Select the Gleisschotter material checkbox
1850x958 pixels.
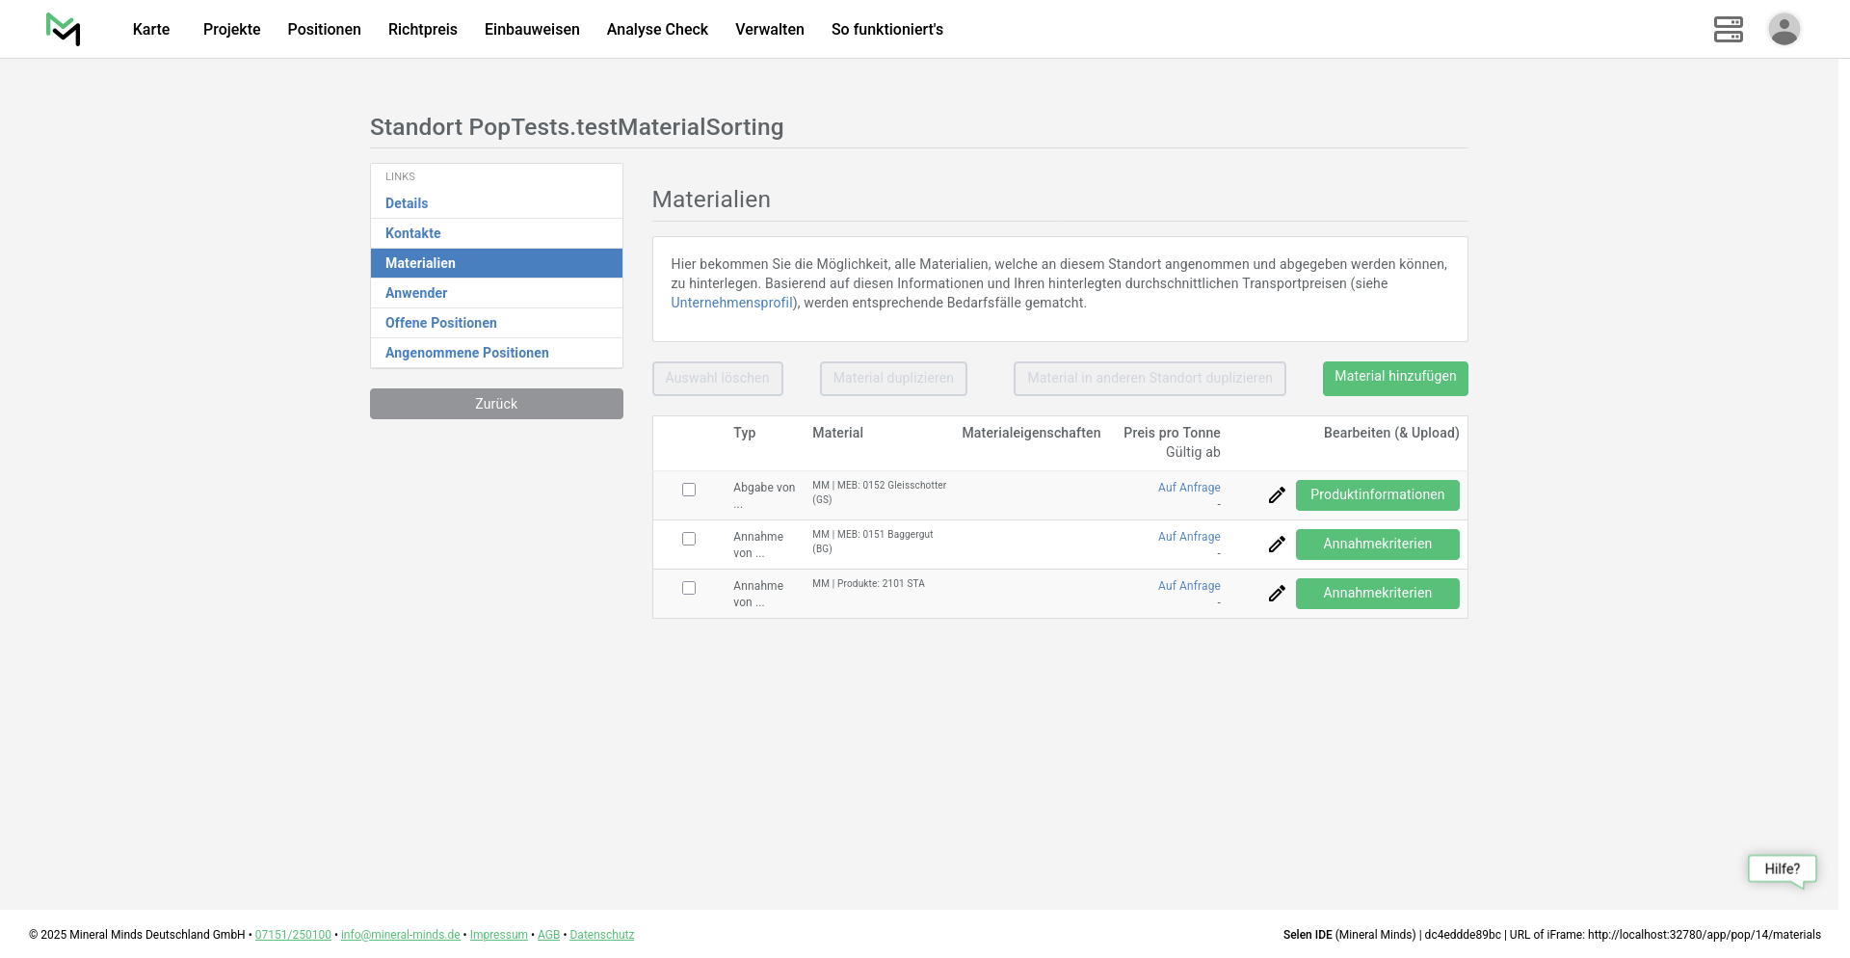[689, 490]
